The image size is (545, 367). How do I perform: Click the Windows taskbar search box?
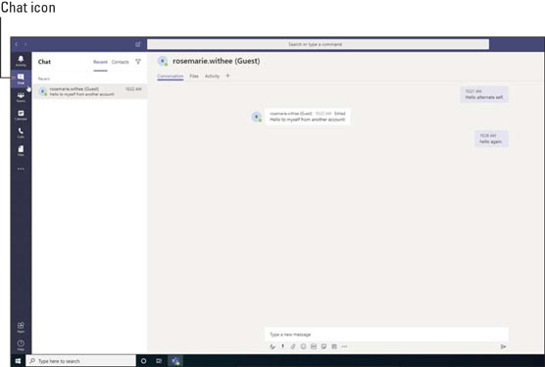(x=81, y=361)
